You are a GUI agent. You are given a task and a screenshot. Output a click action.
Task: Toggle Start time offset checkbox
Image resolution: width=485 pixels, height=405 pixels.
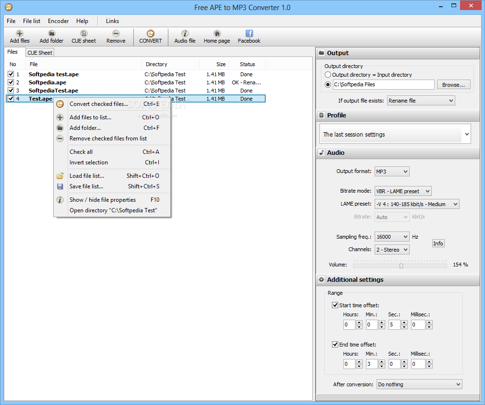[x=335, y=305]
